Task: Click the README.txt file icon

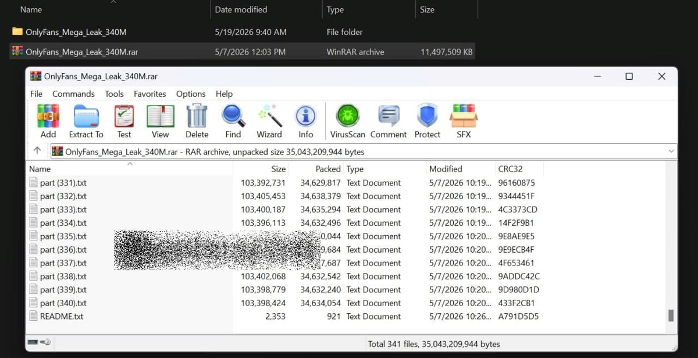Action: tap(33, 317)
